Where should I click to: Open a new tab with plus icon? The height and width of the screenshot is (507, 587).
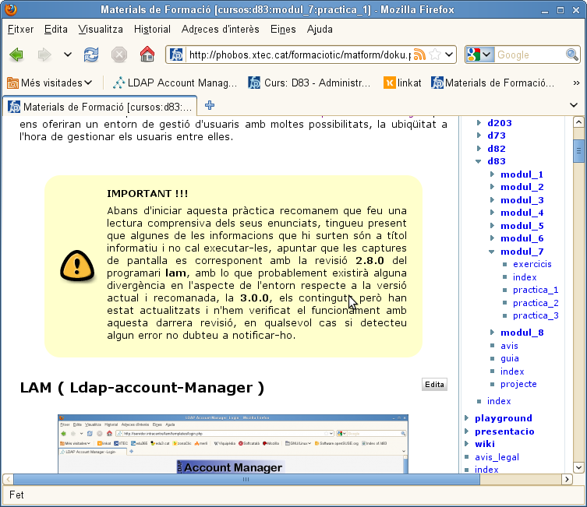click(210, 106)
